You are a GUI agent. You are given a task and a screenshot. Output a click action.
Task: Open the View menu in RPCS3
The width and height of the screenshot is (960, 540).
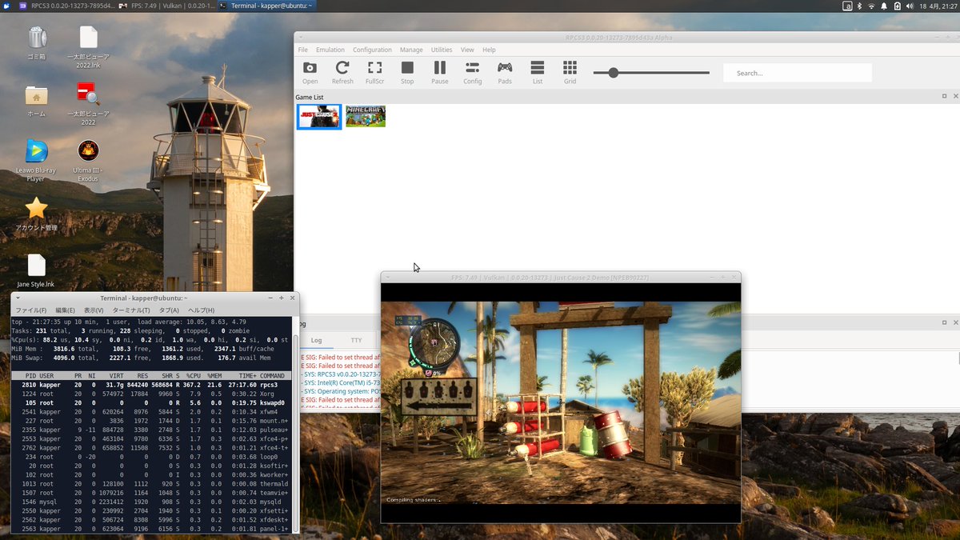click(x=467, y=50)
